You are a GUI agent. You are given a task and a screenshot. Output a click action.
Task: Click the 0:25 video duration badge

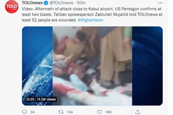pyautogui.click(x=30, y=99)
